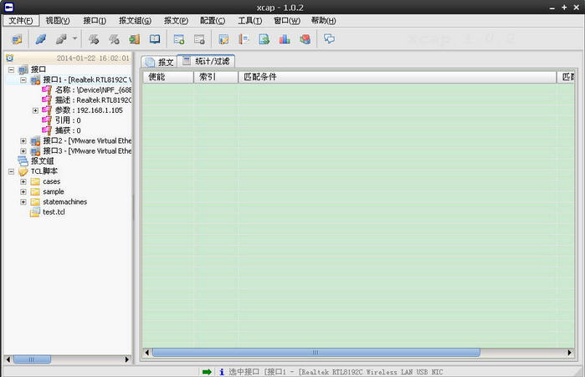
Task: Click the blue info icon in status bar
Action: (x=221, y=371)
